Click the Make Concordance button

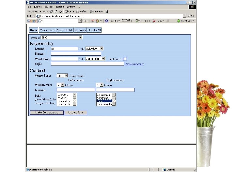pyautogui.click(x=47, y=112)
